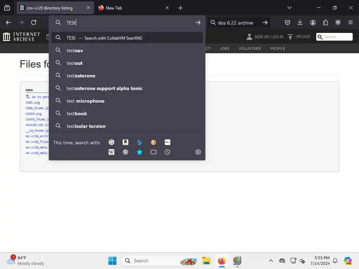Click 'Go to parent' directory link

click(x=37, y=97)
